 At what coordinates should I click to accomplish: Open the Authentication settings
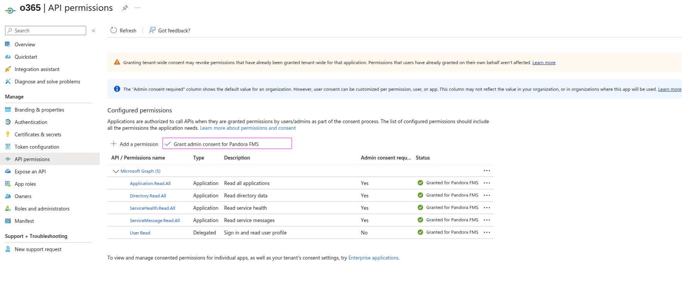31,122
